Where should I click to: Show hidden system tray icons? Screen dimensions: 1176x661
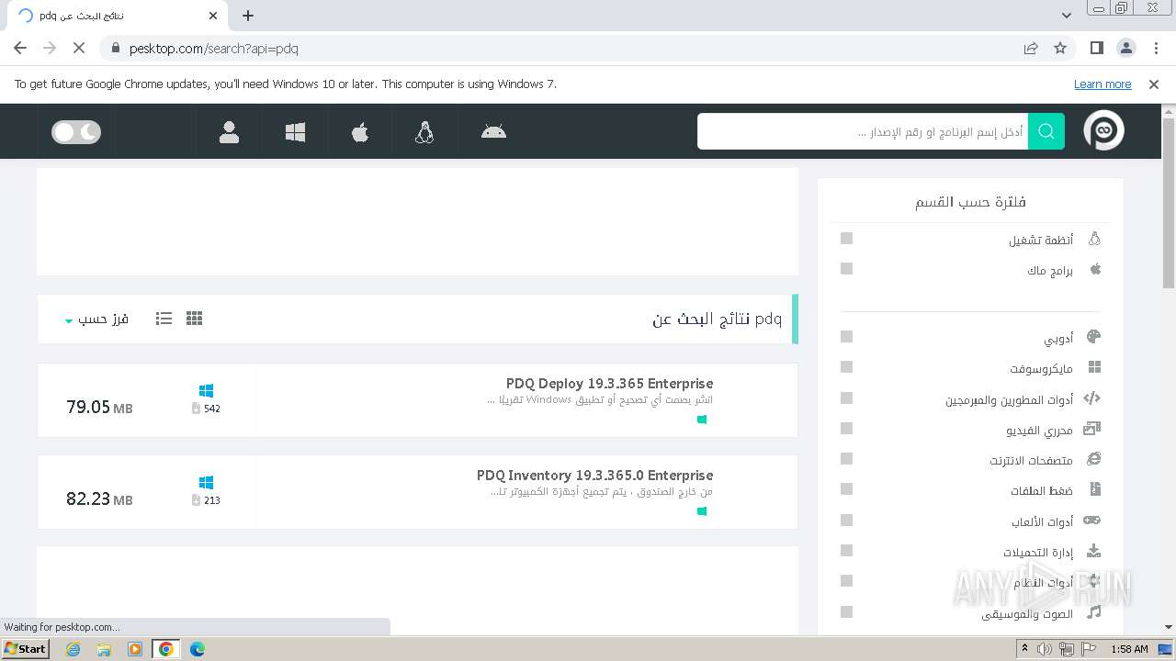click(1025, 649)
